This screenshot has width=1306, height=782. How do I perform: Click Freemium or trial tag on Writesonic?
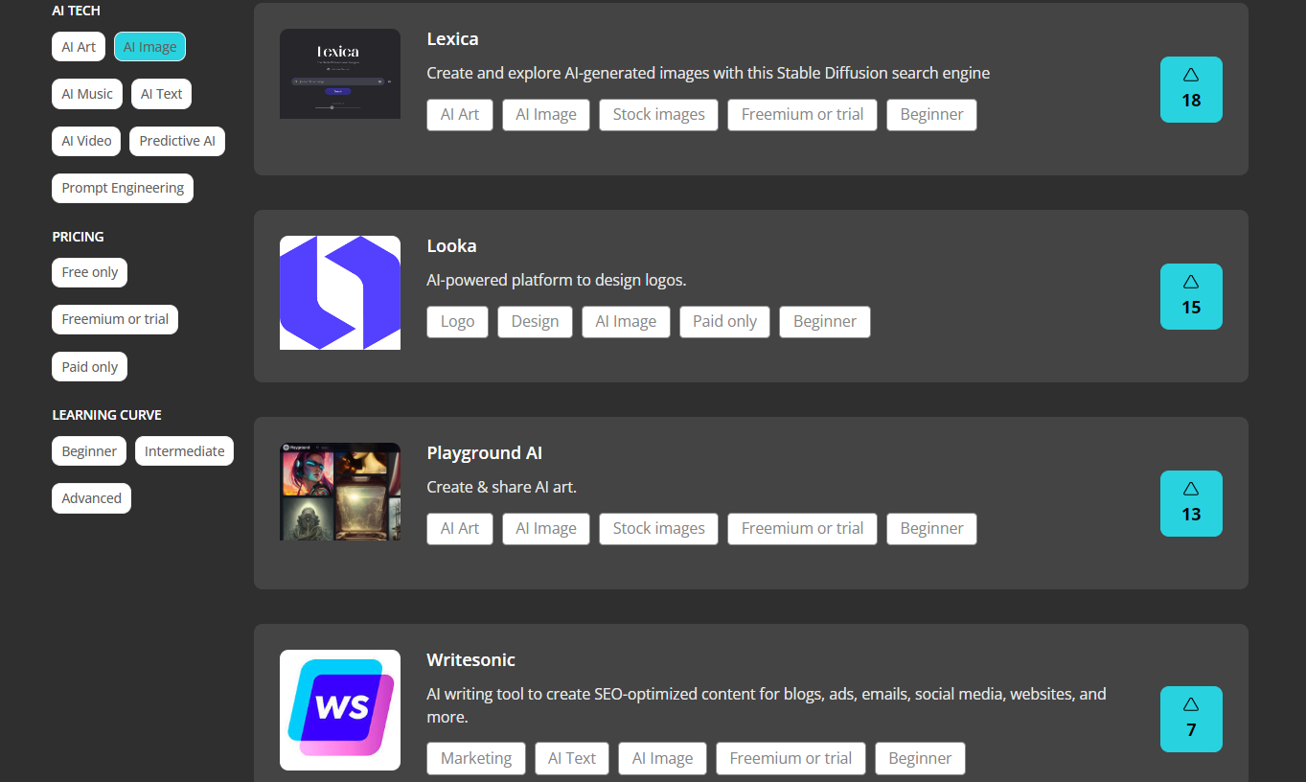click(x=790, y=759)
